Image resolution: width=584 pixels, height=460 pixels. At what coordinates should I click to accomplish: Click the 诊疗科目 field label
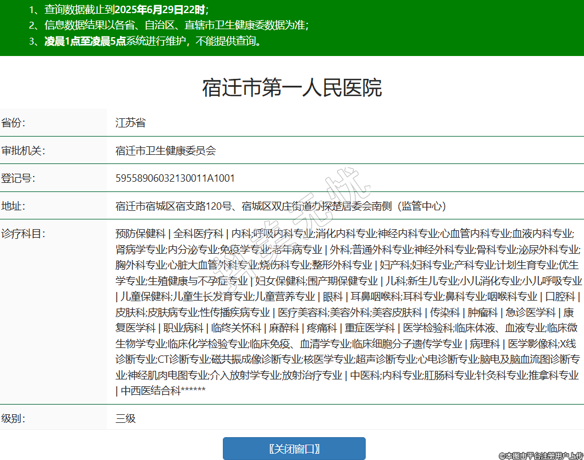pos(23,234)
